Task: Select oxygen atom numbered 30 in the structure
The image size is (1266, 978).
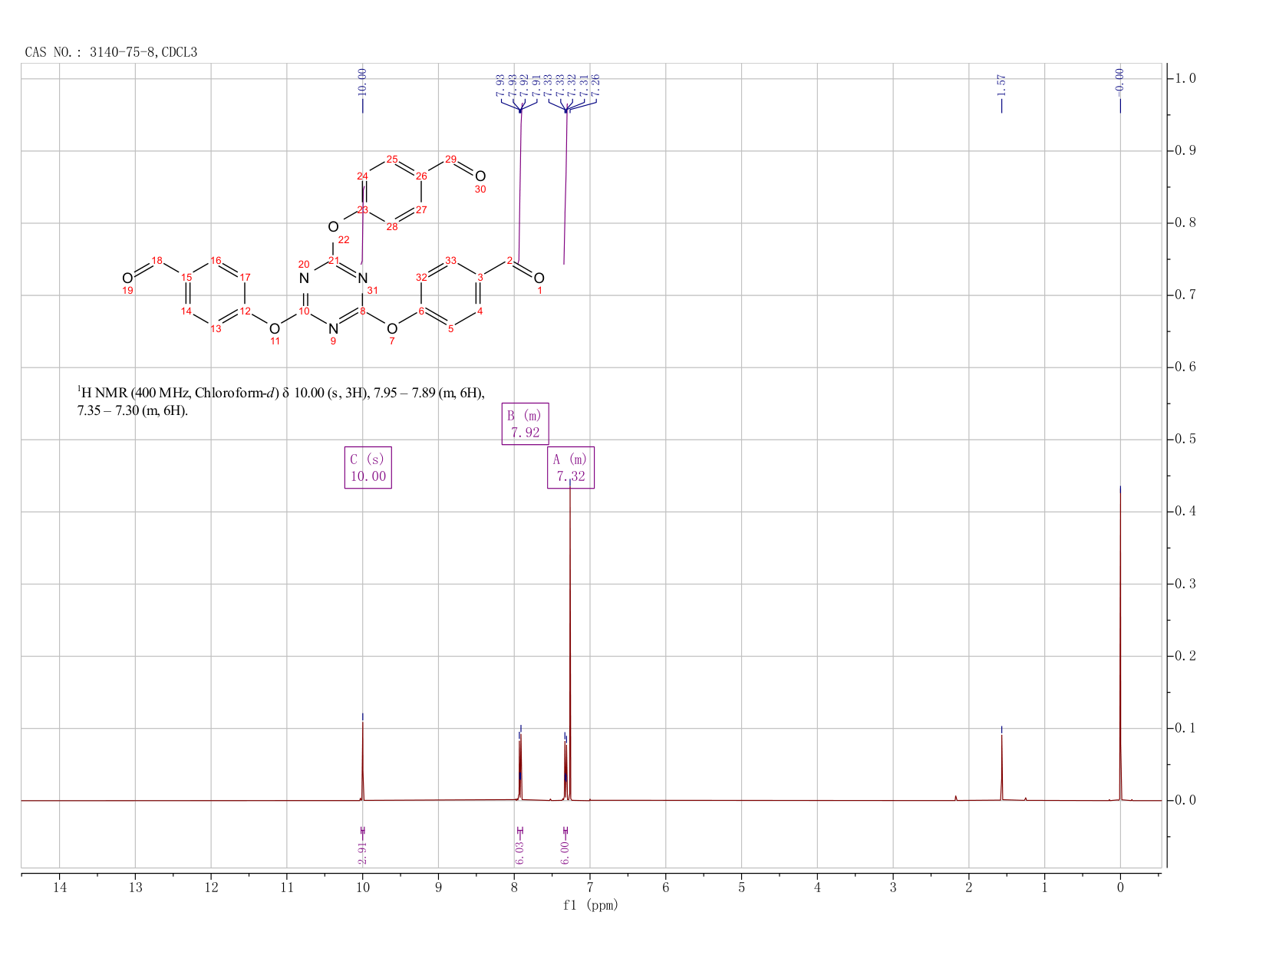Action: [x=480, y=176]
